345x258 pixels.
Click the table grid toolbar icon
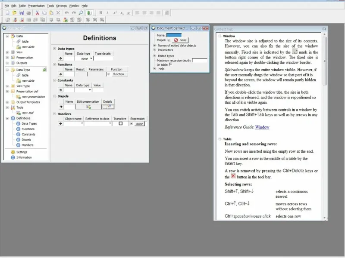pos(167,13)
